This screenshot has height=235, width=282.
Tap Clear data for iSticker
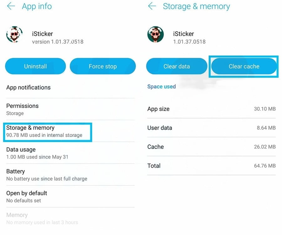coord(176,66)
